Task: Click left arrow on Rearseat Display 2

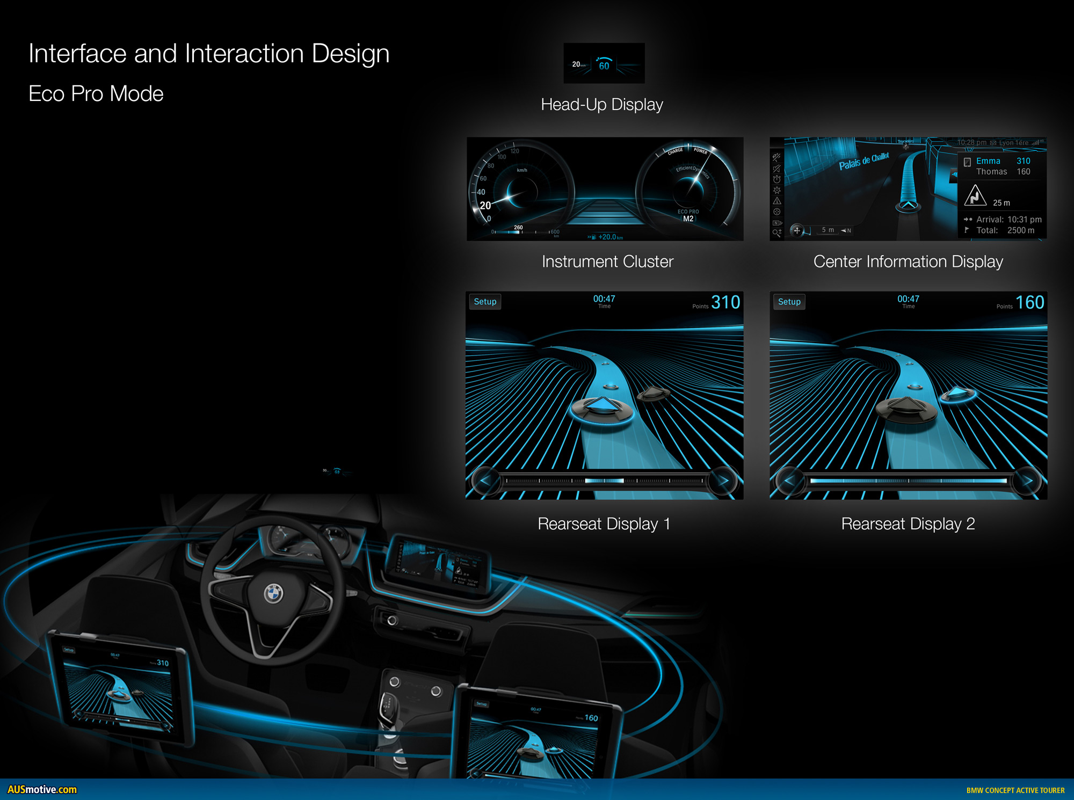Action: [789, 481]
